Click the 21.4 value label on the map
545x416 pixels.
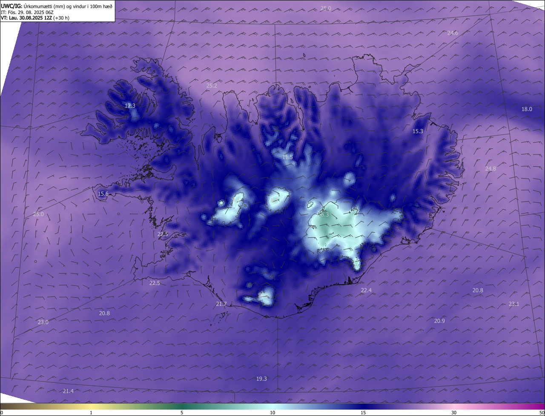[68, 391]
